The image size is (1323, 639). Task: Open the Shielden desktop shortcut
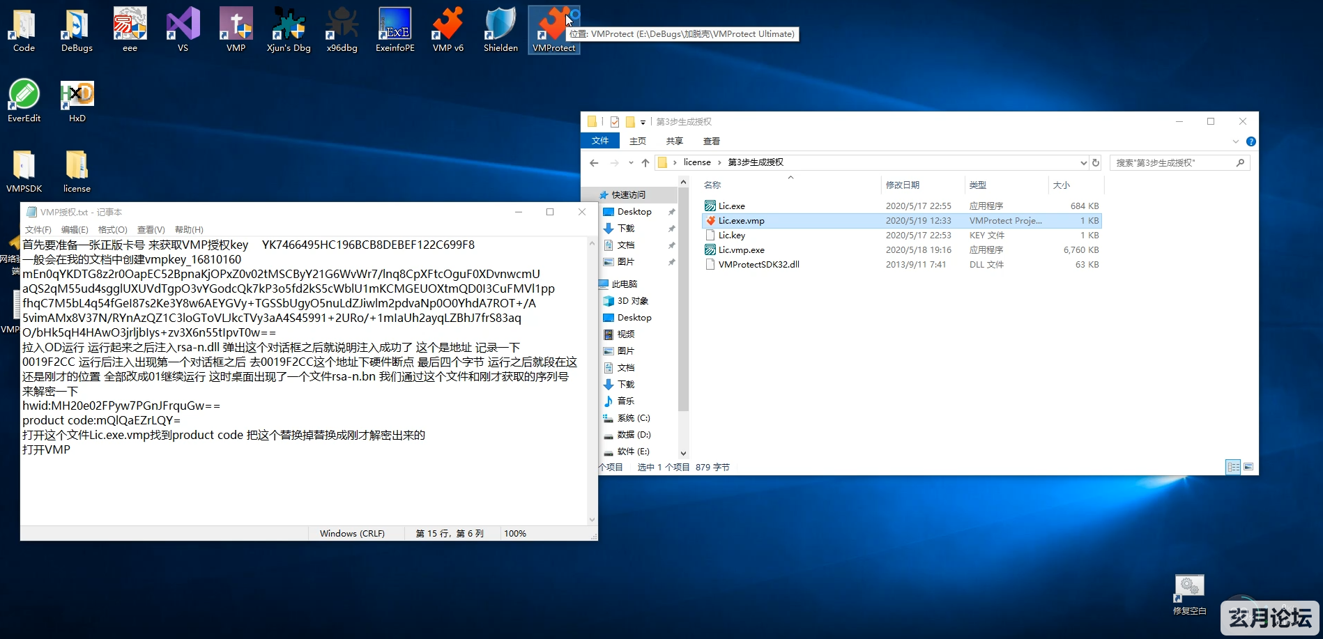click(500, 30)
